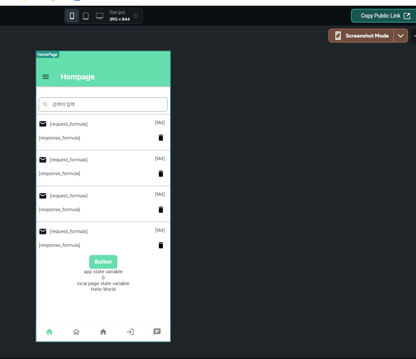Viewport: 416px width, 359px height.
Task: Select first row's [request_formula] text
Action: click(x=69, y=124)
